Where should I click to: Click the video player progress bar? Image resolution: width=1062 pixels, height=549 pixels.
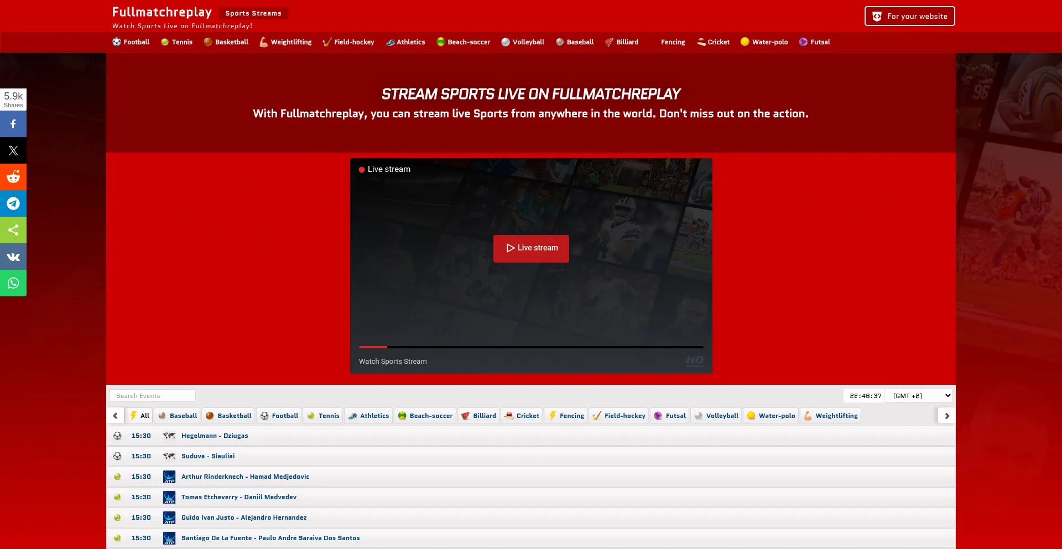531,347
